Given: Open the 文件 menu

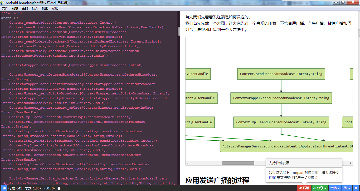Looking at the screenshot, I should 5,8.
